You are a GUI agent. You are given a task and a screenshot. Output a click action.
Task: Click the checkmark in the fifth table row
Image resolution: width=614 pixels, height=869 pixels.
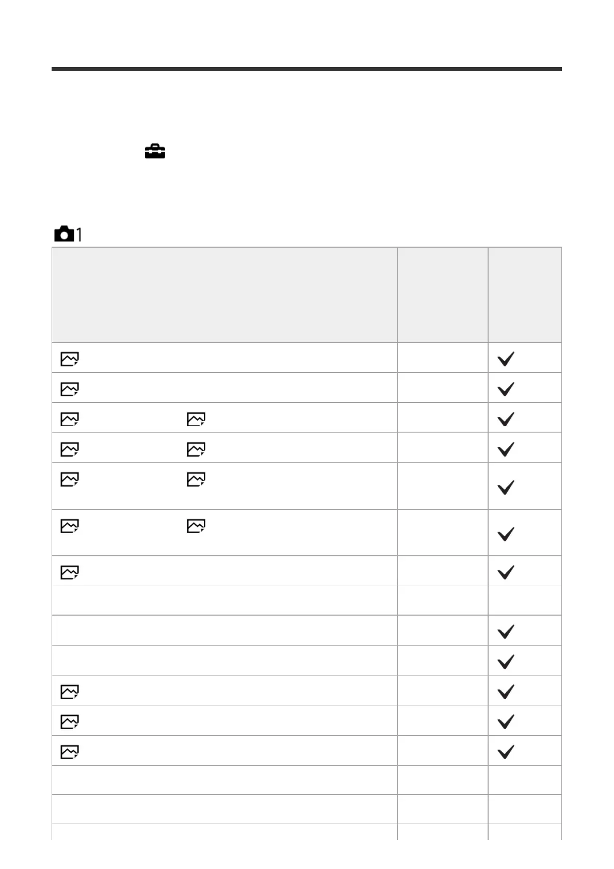pos(506,487)
